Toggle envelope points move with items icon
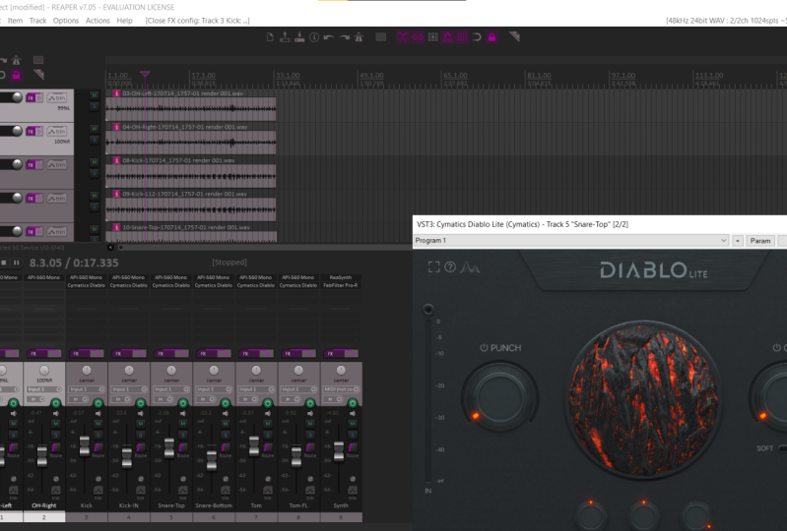This screenshot has height=531, width=787. 448,37
